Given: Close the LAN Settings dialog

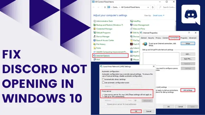Looking at the screenshot, I should pyautogui.click(x=154, y=66).
